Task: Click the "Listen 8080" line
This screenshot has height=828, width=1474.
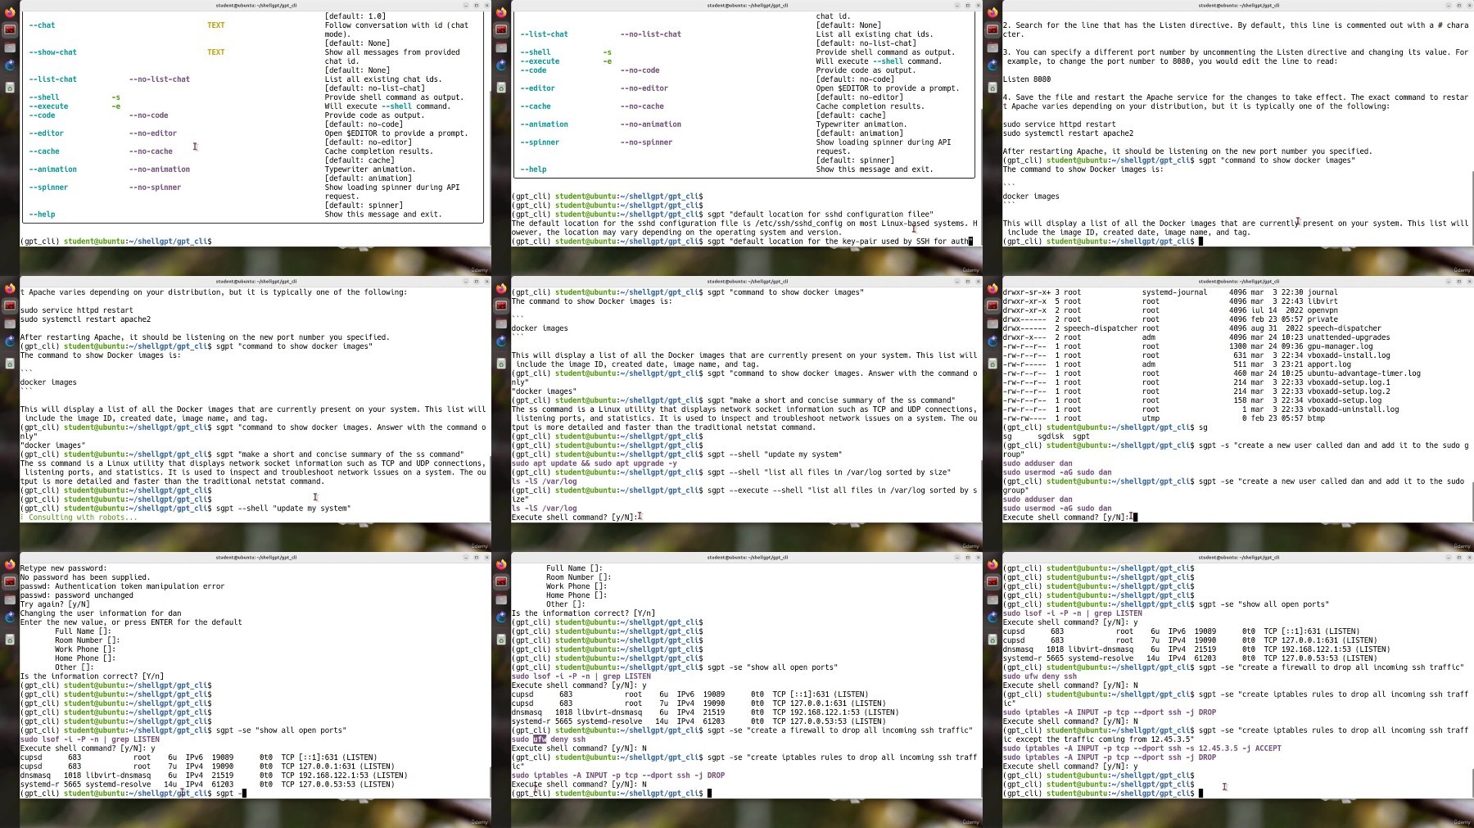Action: 1027,79
